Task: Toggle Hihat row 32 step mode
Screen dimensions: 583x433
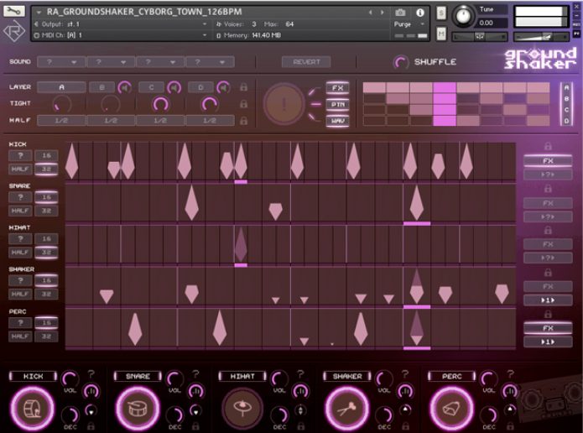Action: [x=46, y=253]
